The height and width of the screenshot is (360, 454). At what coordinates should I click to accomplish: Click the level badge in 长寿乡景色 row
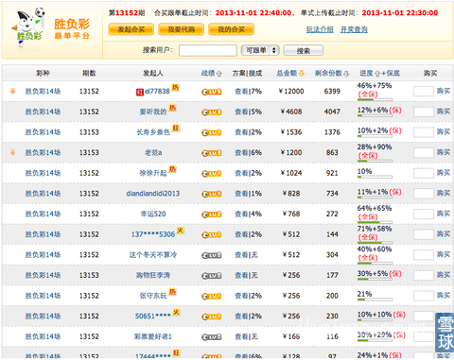[212, 132]
